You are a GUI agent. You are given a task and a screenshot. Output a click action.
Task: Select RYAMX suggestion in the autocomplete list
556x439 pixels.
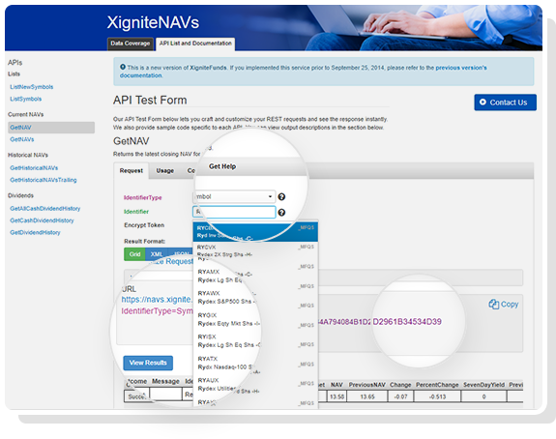pos(255,276)
